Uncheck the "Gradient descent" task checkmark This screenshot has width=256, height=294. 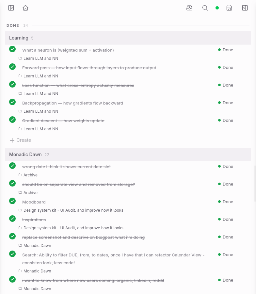[x=12, y=120]
